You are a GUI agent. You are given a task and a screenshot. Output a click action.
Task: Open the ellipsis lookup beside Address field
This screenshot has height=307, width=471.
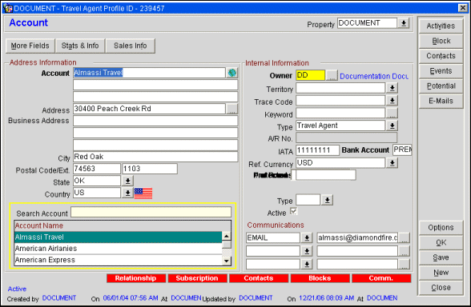click(x=232, y=109)
